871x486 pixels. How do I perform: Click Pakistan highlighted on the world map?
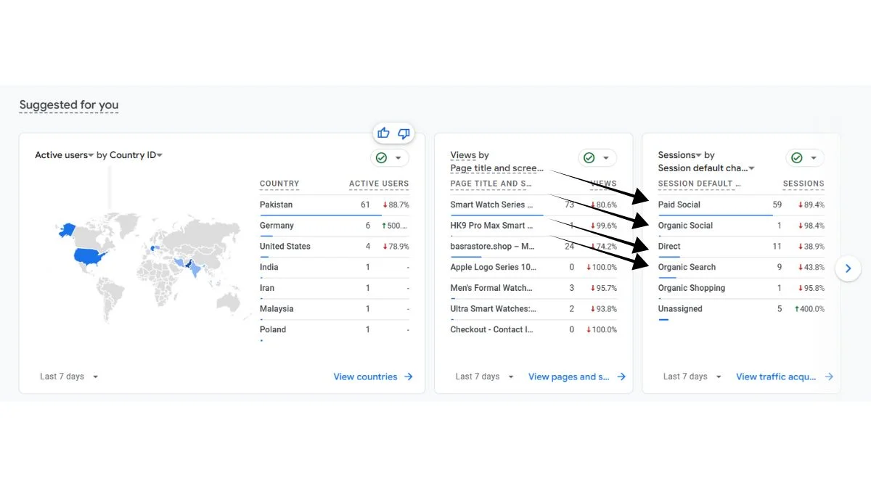[189, 265]
